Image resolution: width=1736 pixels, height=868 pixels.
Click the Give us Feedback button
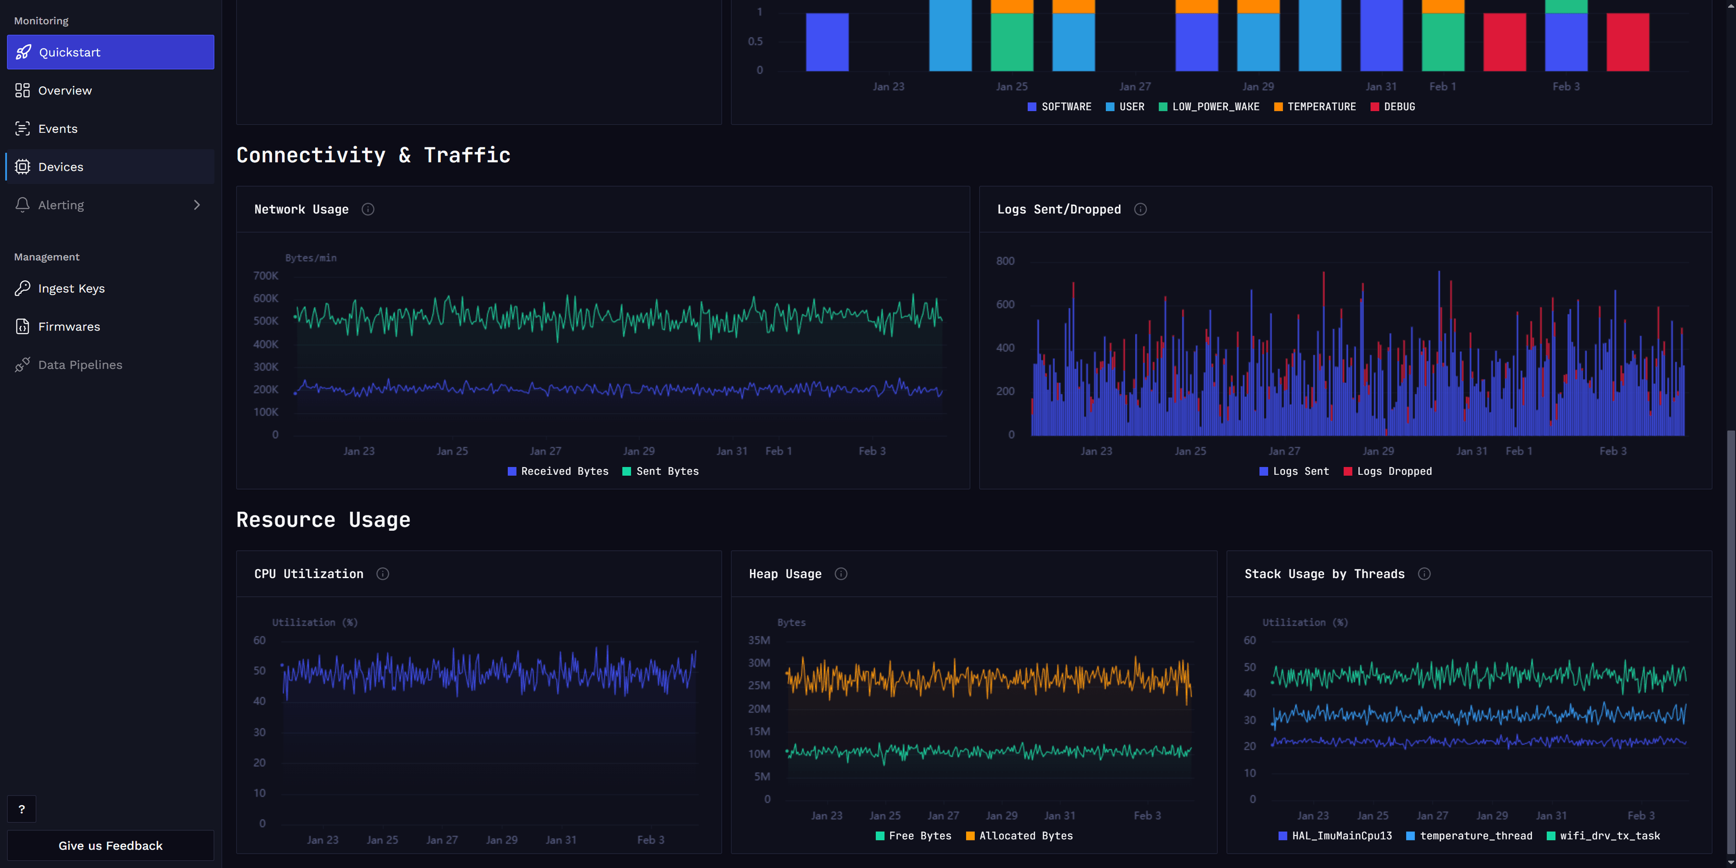click(x=110, y=846)
